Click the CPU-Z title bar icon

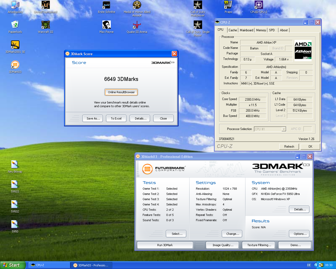(217, 22)
